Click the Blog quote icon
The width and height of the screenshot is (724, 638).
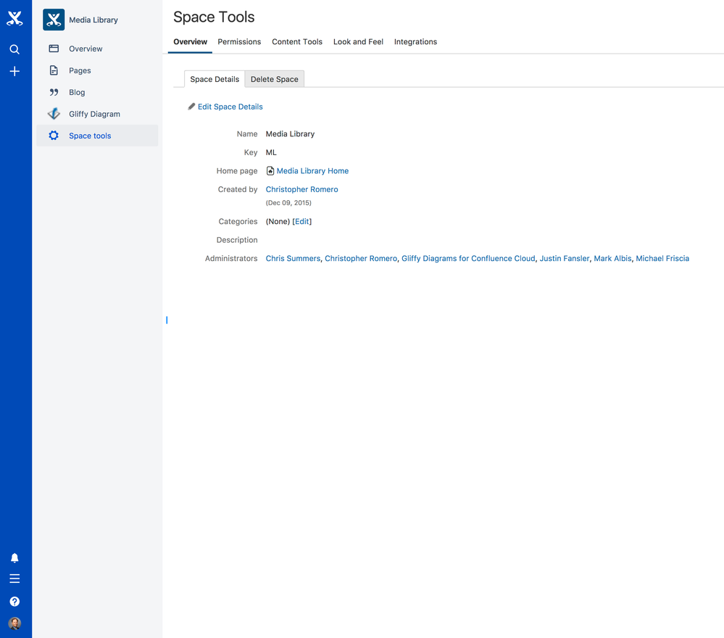[x=54, y=92]
